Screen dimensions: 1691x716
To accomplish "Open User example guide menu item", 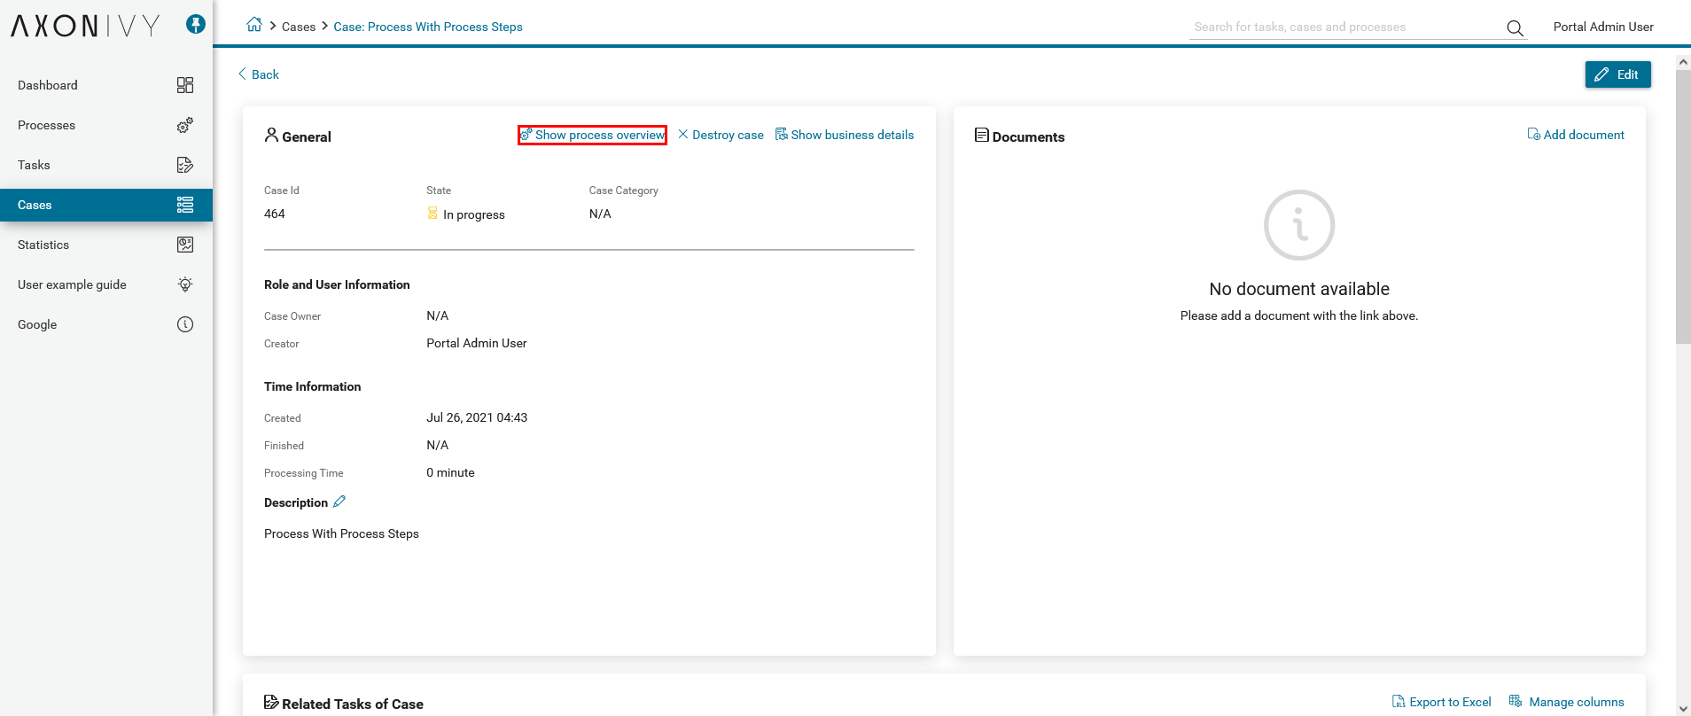I will pos(106,284).
